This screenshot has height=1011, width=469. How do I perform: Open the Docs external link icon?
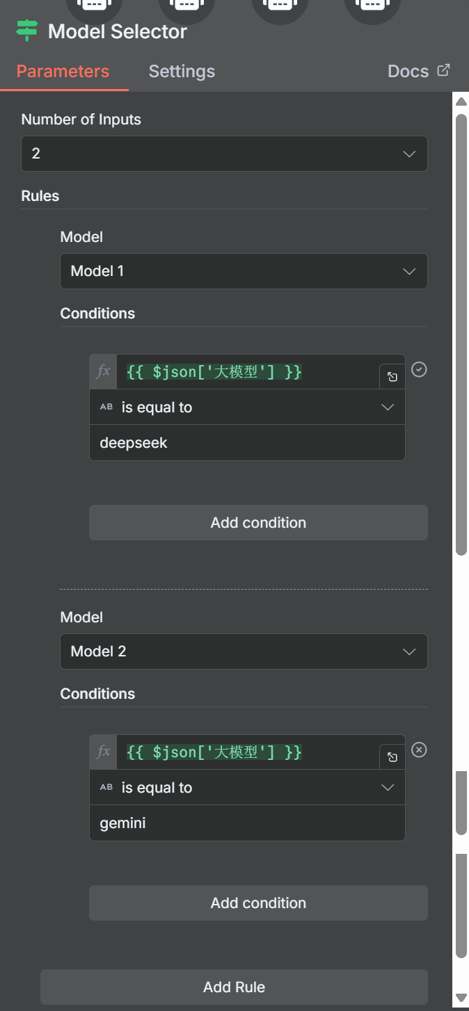(x=443, y=70)
